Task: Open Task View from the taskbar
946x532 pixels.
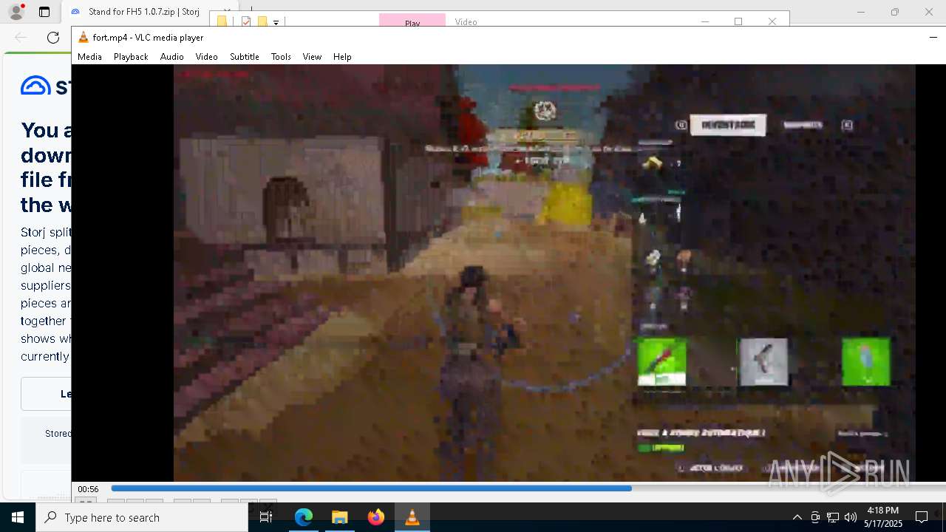Action: pyautogui.click(x=266, y=517)
